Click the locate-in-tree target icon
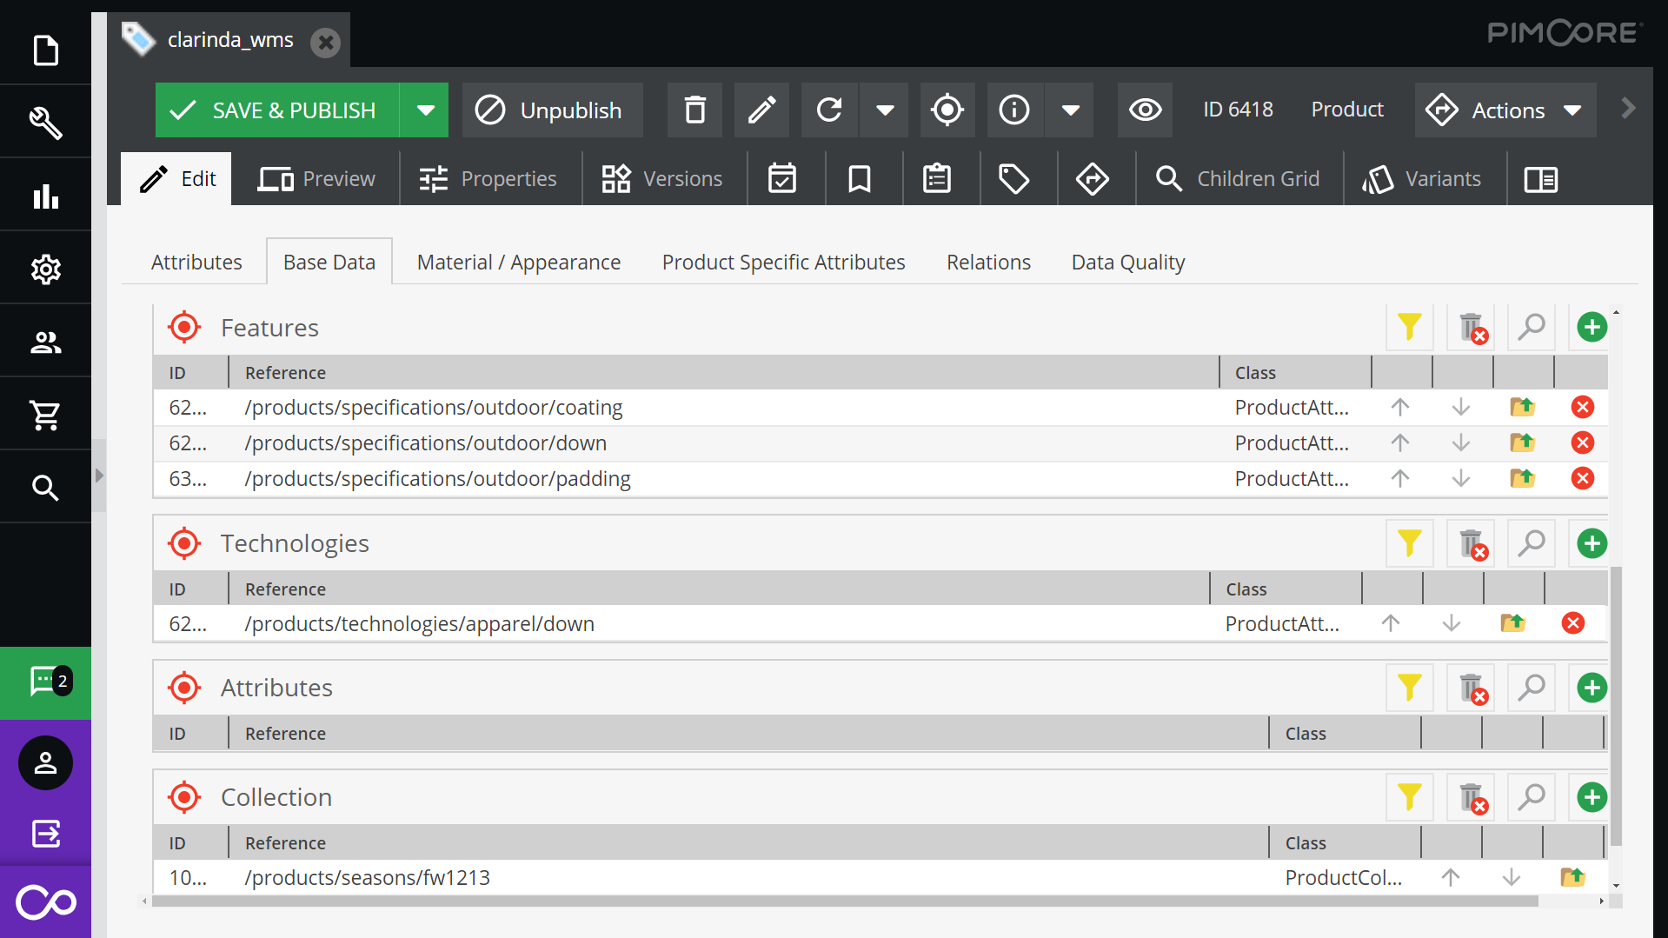 tap(947, 110)
